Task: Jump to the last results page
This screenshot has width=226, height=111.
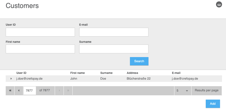Action: [68, 91]
